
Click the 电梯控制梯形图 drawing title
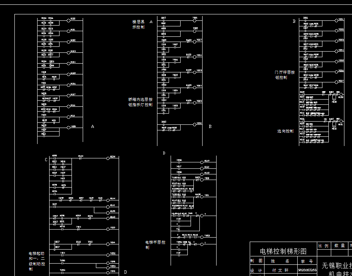[283, 251]
